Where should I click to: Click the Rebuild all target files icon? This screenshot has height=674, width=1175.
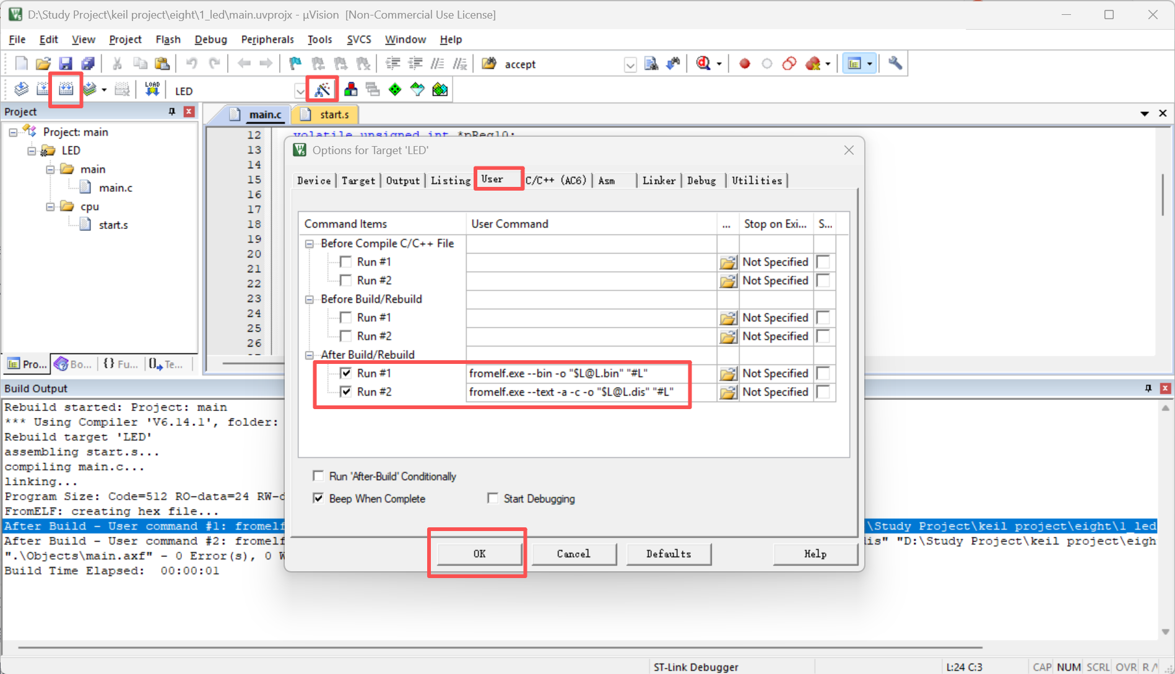[x=66, y=90]
